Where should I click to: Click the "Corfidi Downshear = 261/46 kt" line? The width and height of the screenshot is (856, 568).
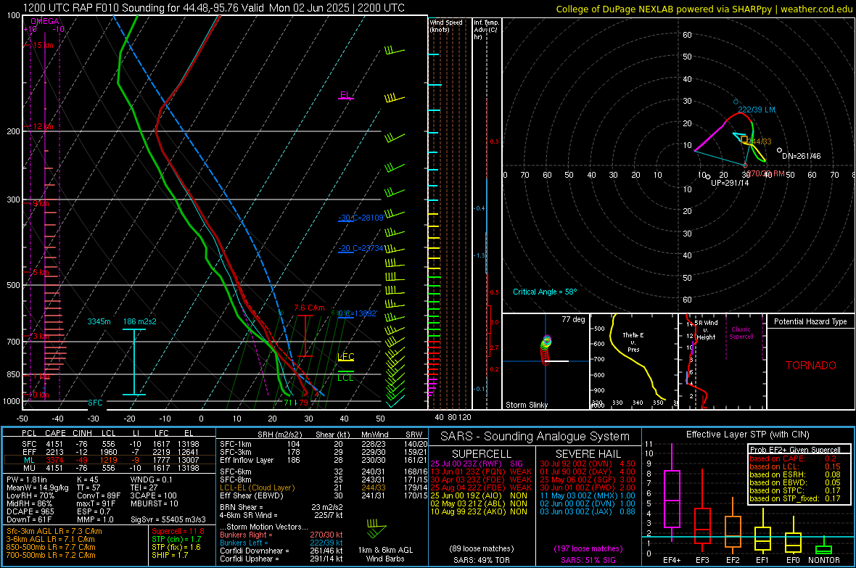pos(281,551)
